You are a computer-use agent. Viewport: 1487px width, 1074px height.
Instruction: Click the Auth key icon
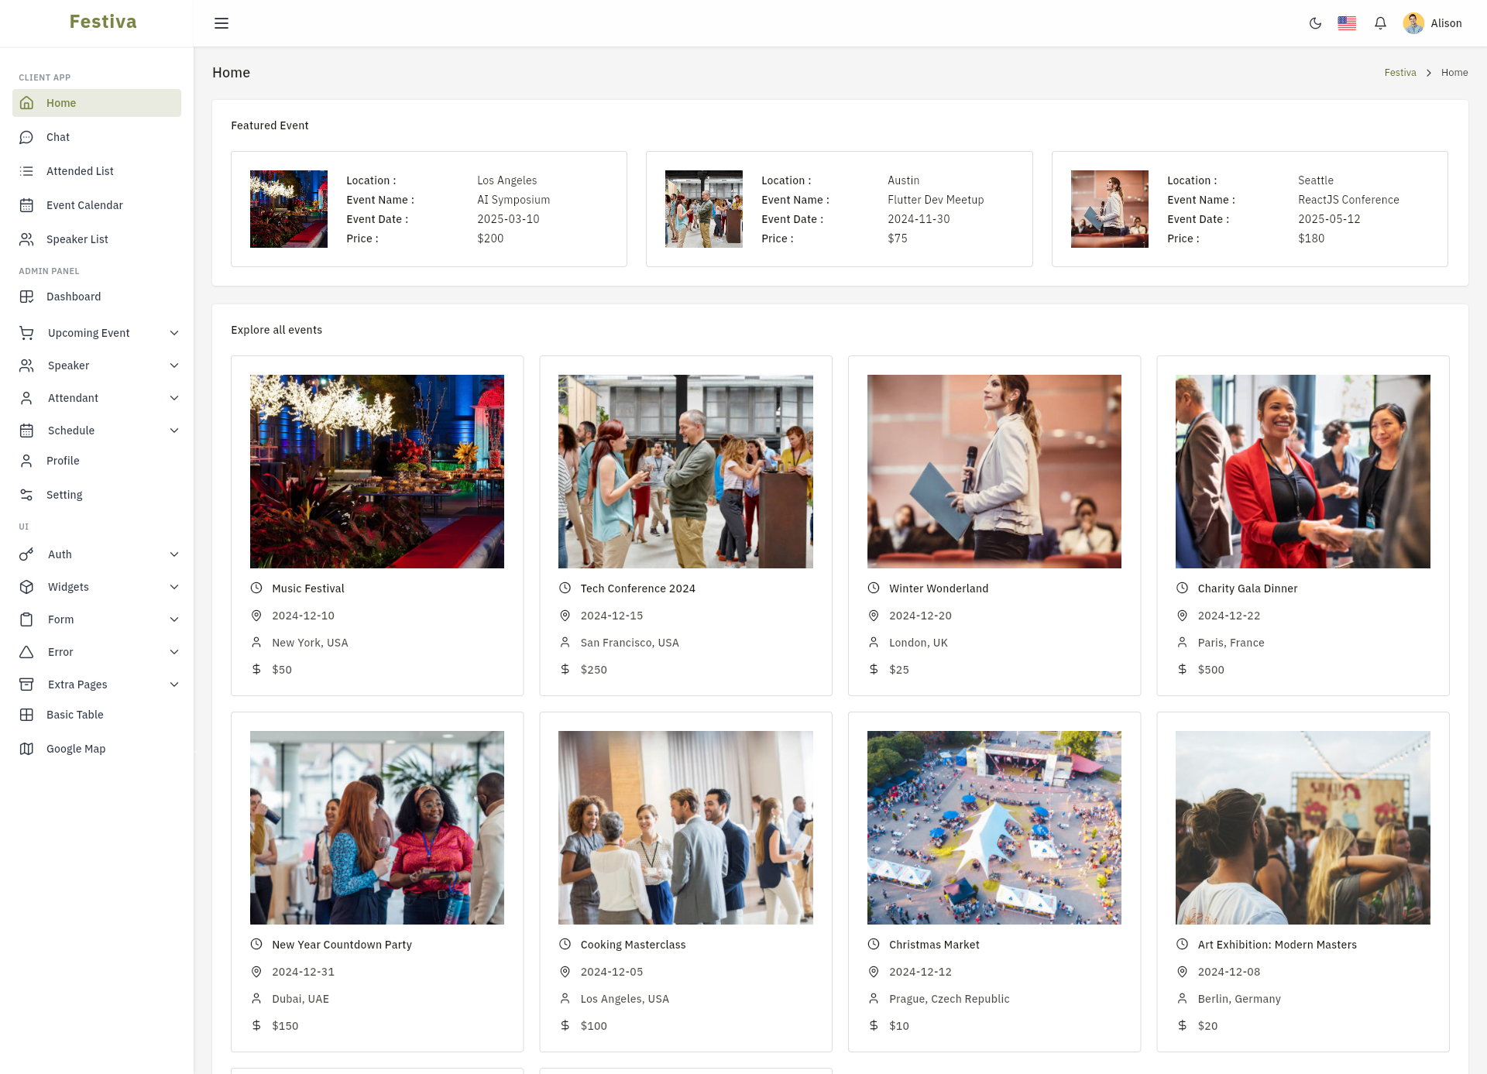click(x=26, y=554)
